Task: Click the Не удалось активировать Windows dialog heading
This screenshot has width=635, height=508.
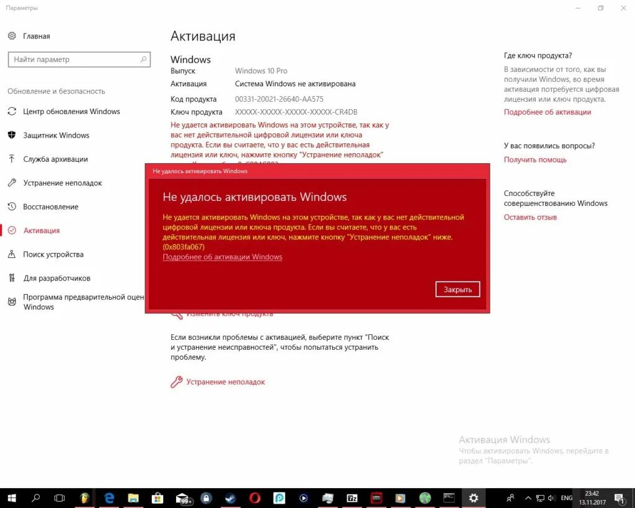Action: tap(255, 197)
